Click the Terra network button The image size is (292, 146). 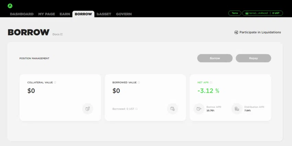coord(235,13)
